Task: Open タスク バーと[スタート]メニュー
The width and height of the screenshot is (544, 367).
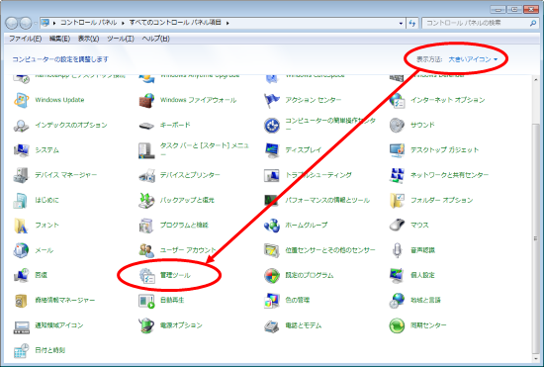Action: [194, 149]
